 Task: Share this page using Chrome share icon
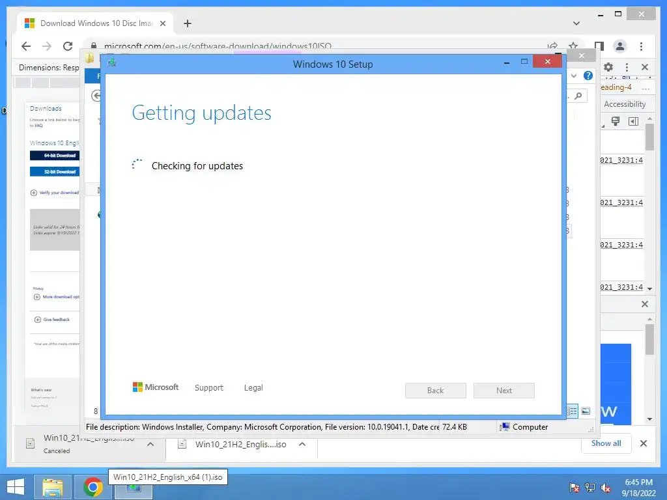click(x=552, y=46)
